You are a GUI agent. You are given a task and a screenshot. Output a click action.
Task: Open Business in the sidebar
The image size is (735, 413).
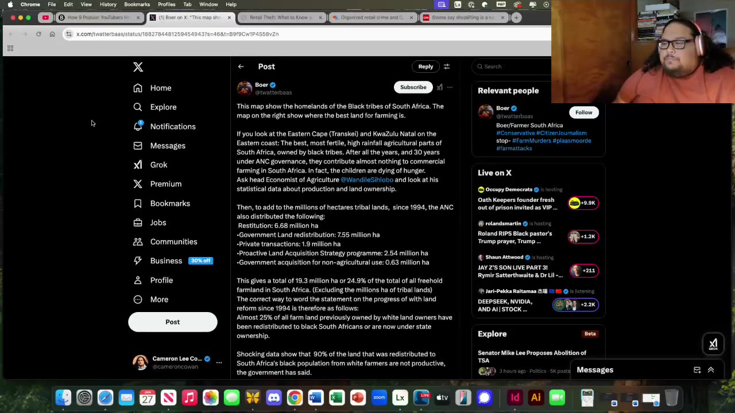(x=173, y=261)
